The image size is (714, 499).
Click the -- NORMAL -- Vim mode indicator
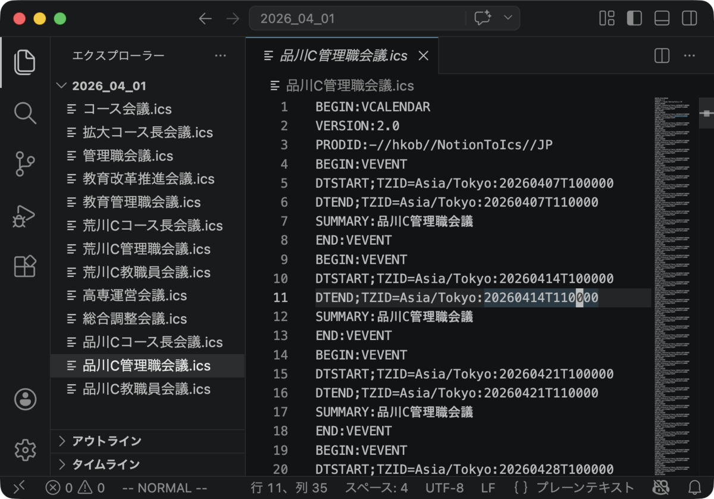(164, 488)
